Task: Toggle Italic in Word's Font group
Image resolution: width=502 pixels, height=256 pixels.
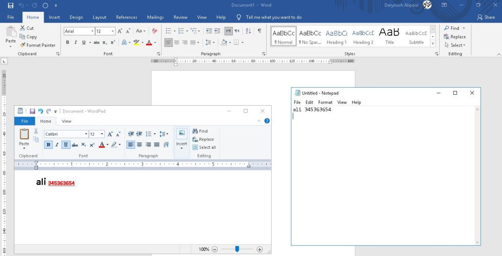Action: pyautogui.click(x=75, y=43)
